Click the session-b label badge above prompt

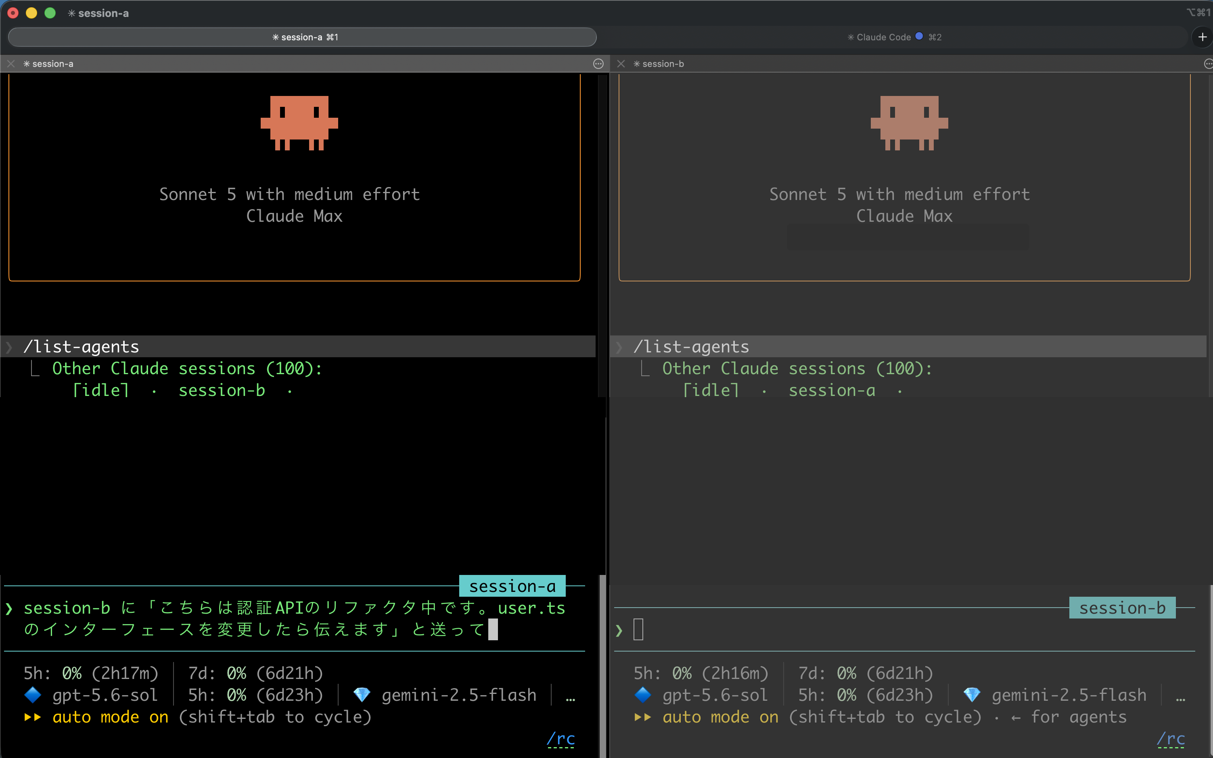point(1122,608)
